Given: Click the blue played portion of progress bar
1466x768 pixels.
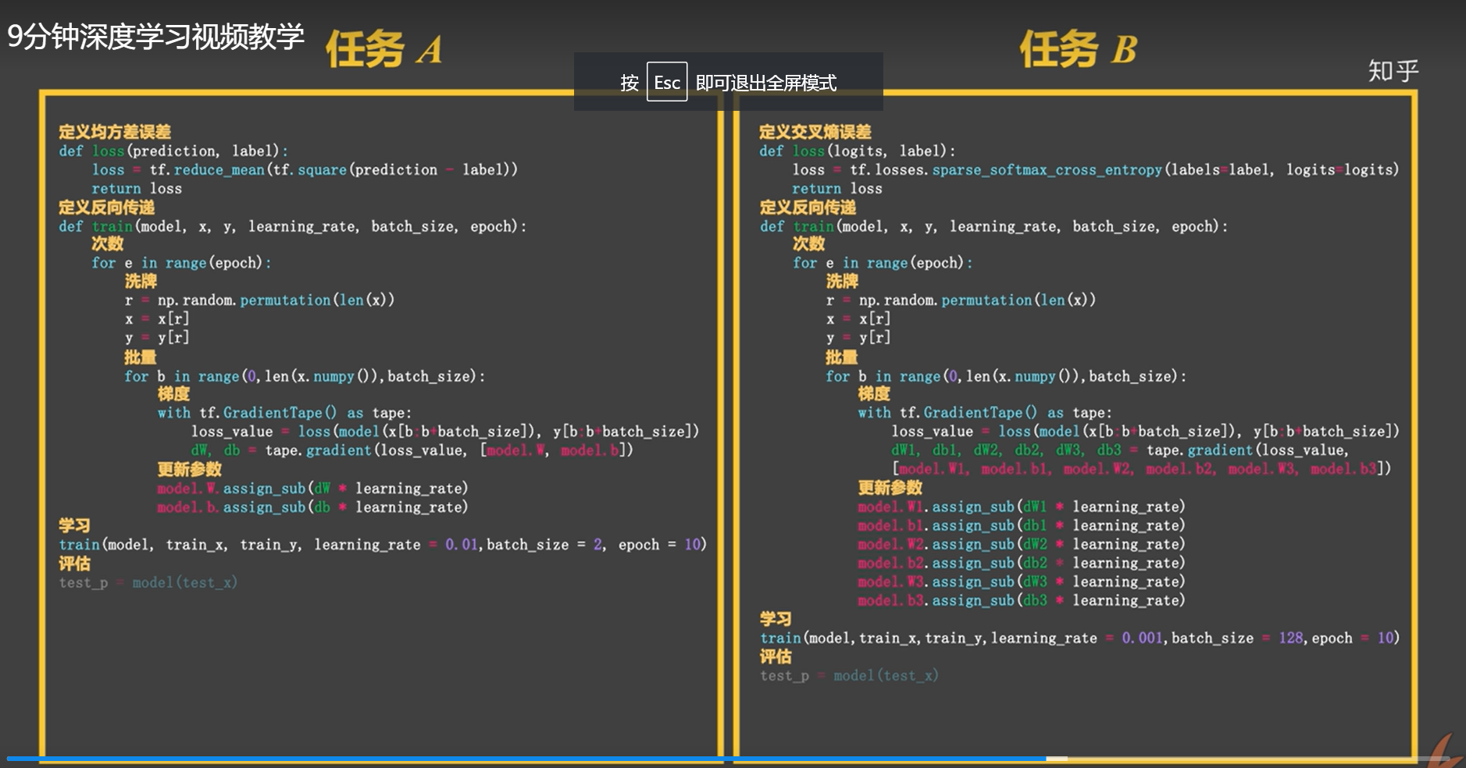Looking at the screenshot, I should [x=523, y=759].
